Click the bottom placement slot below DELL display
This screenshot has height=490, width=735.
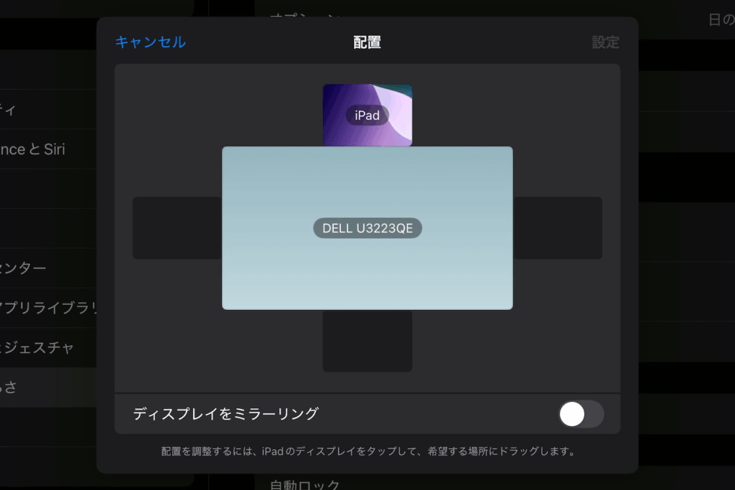pyautogui.click(x=367, y=341)
